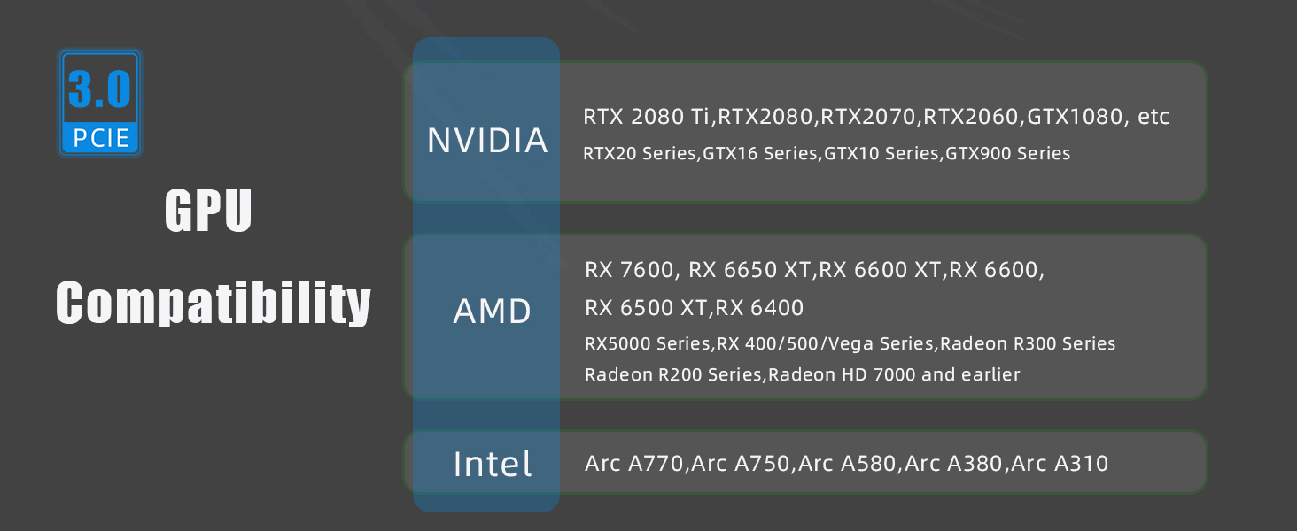This screenshot has height=531, width=1297.
Task: Click the large 3.0 number in badge
Action: (x=100, y=89)
